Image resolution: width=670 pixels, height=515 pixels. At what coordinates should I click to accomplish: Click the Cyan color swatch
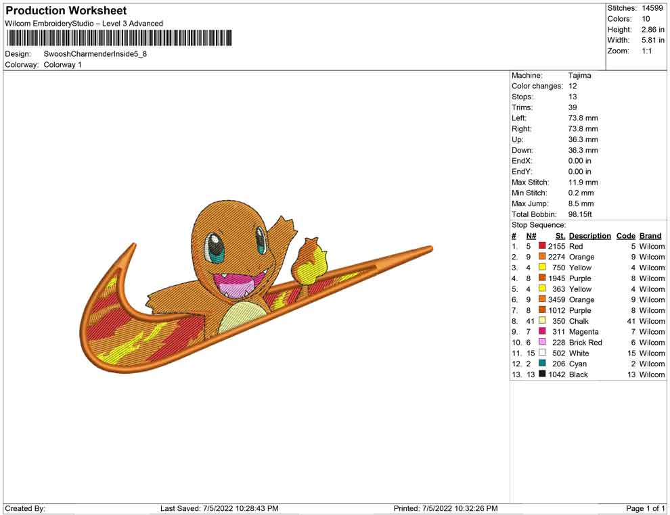pos(542,363)
